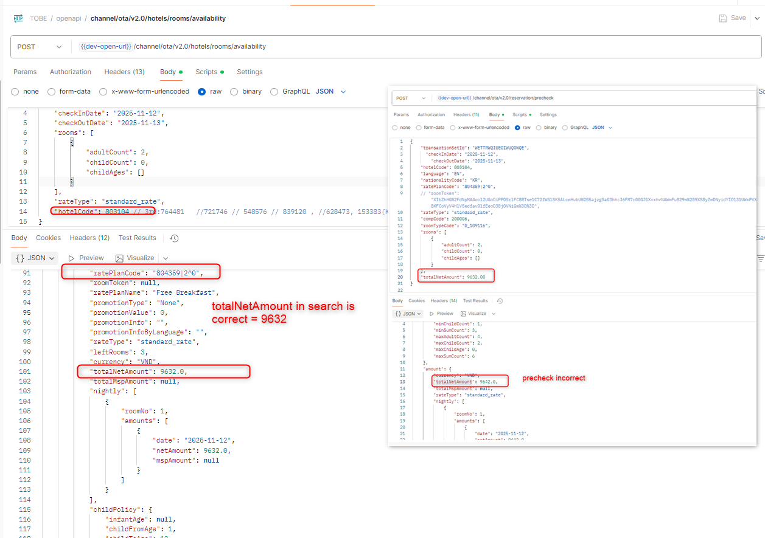The image size is (765, 538).
Task: Expand the Visualize options chevron
Action: coord(166,258)
